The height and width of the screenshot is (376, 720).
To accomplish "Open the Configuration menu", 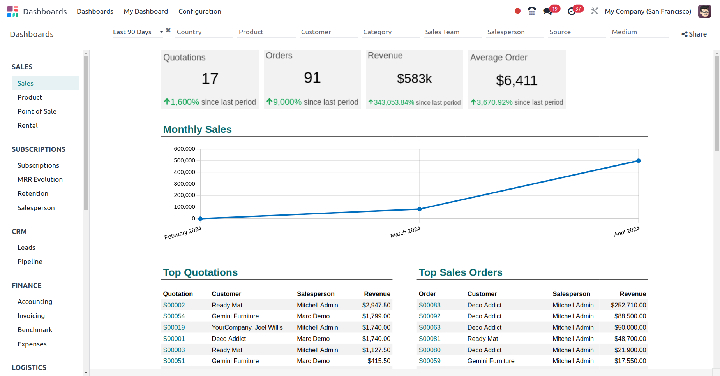I will click(199, 11).
